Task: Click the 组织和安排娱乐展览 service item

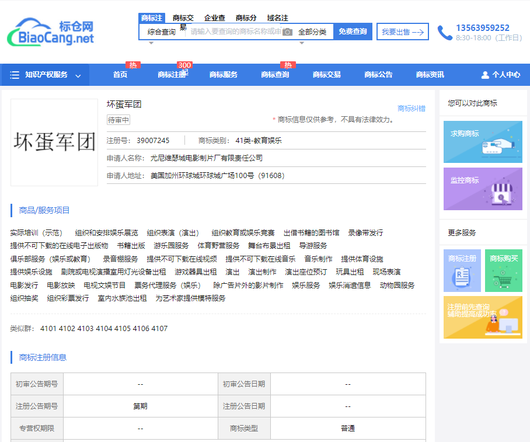Action: point(106,233)
